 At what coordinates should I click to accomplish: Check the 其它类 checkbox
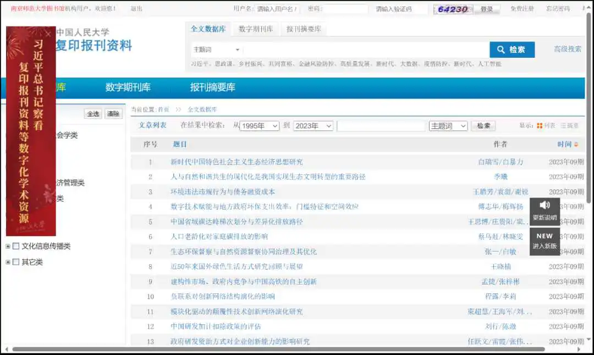(x=16, y=261)
